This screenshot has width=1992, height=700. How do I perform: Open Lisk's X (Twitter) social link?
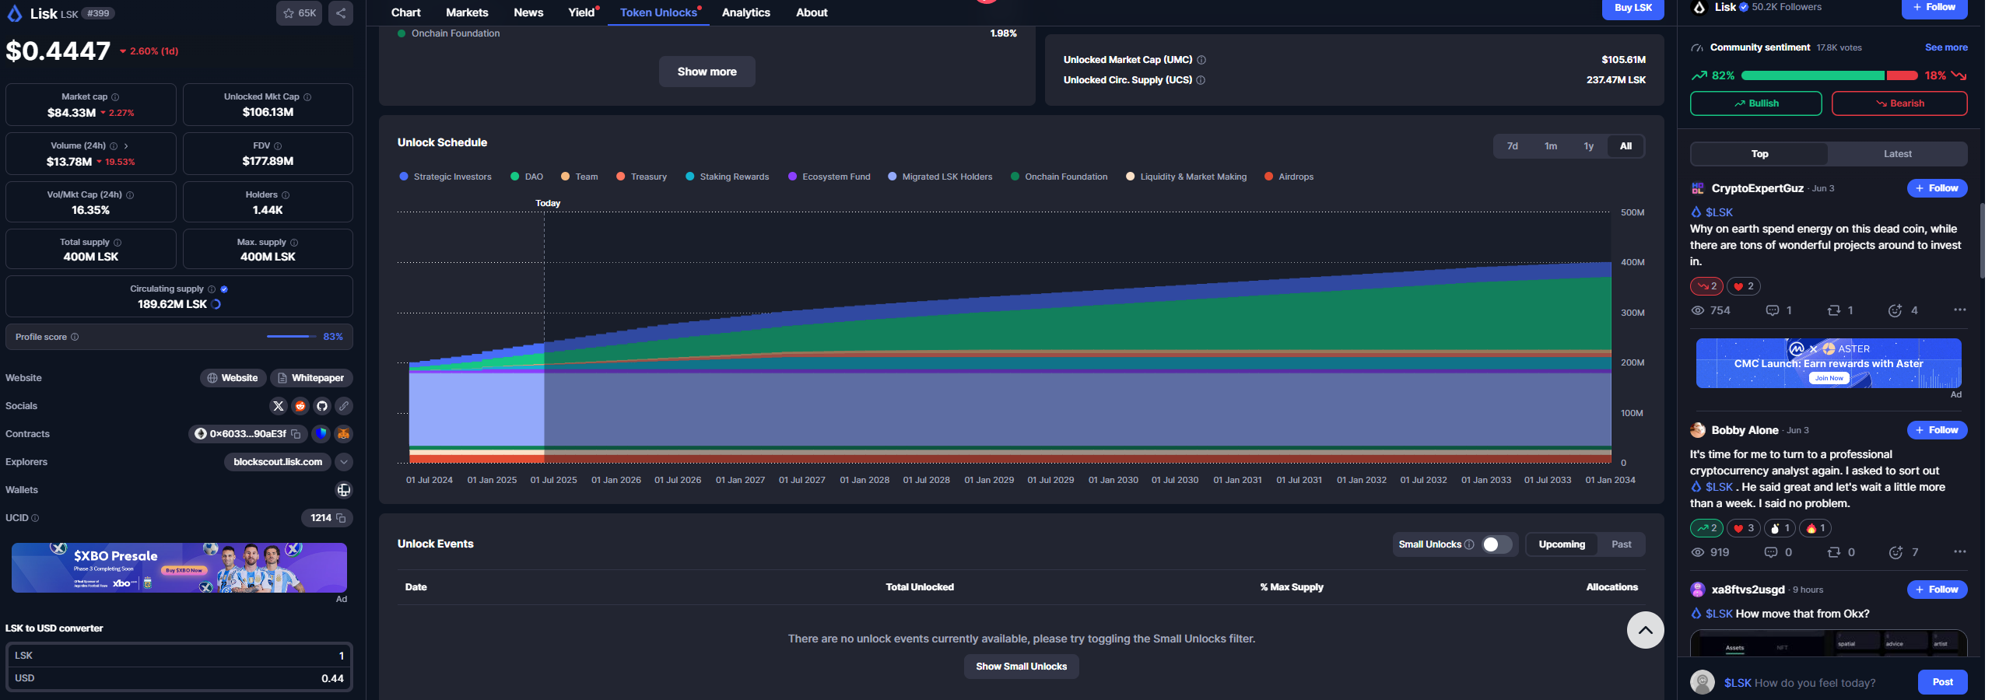279,406
